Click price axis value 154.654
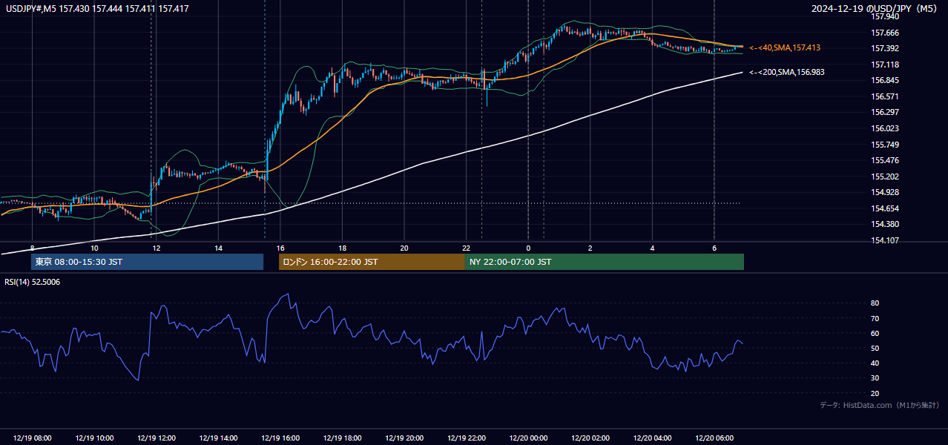Viewport: 948px width, 445px height. (884, 208)
